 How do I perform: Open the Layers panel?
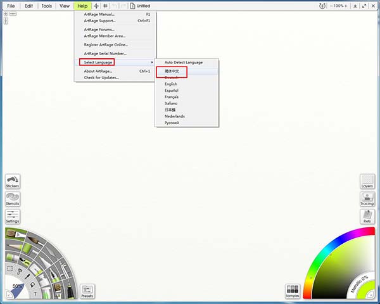(367, 181)
